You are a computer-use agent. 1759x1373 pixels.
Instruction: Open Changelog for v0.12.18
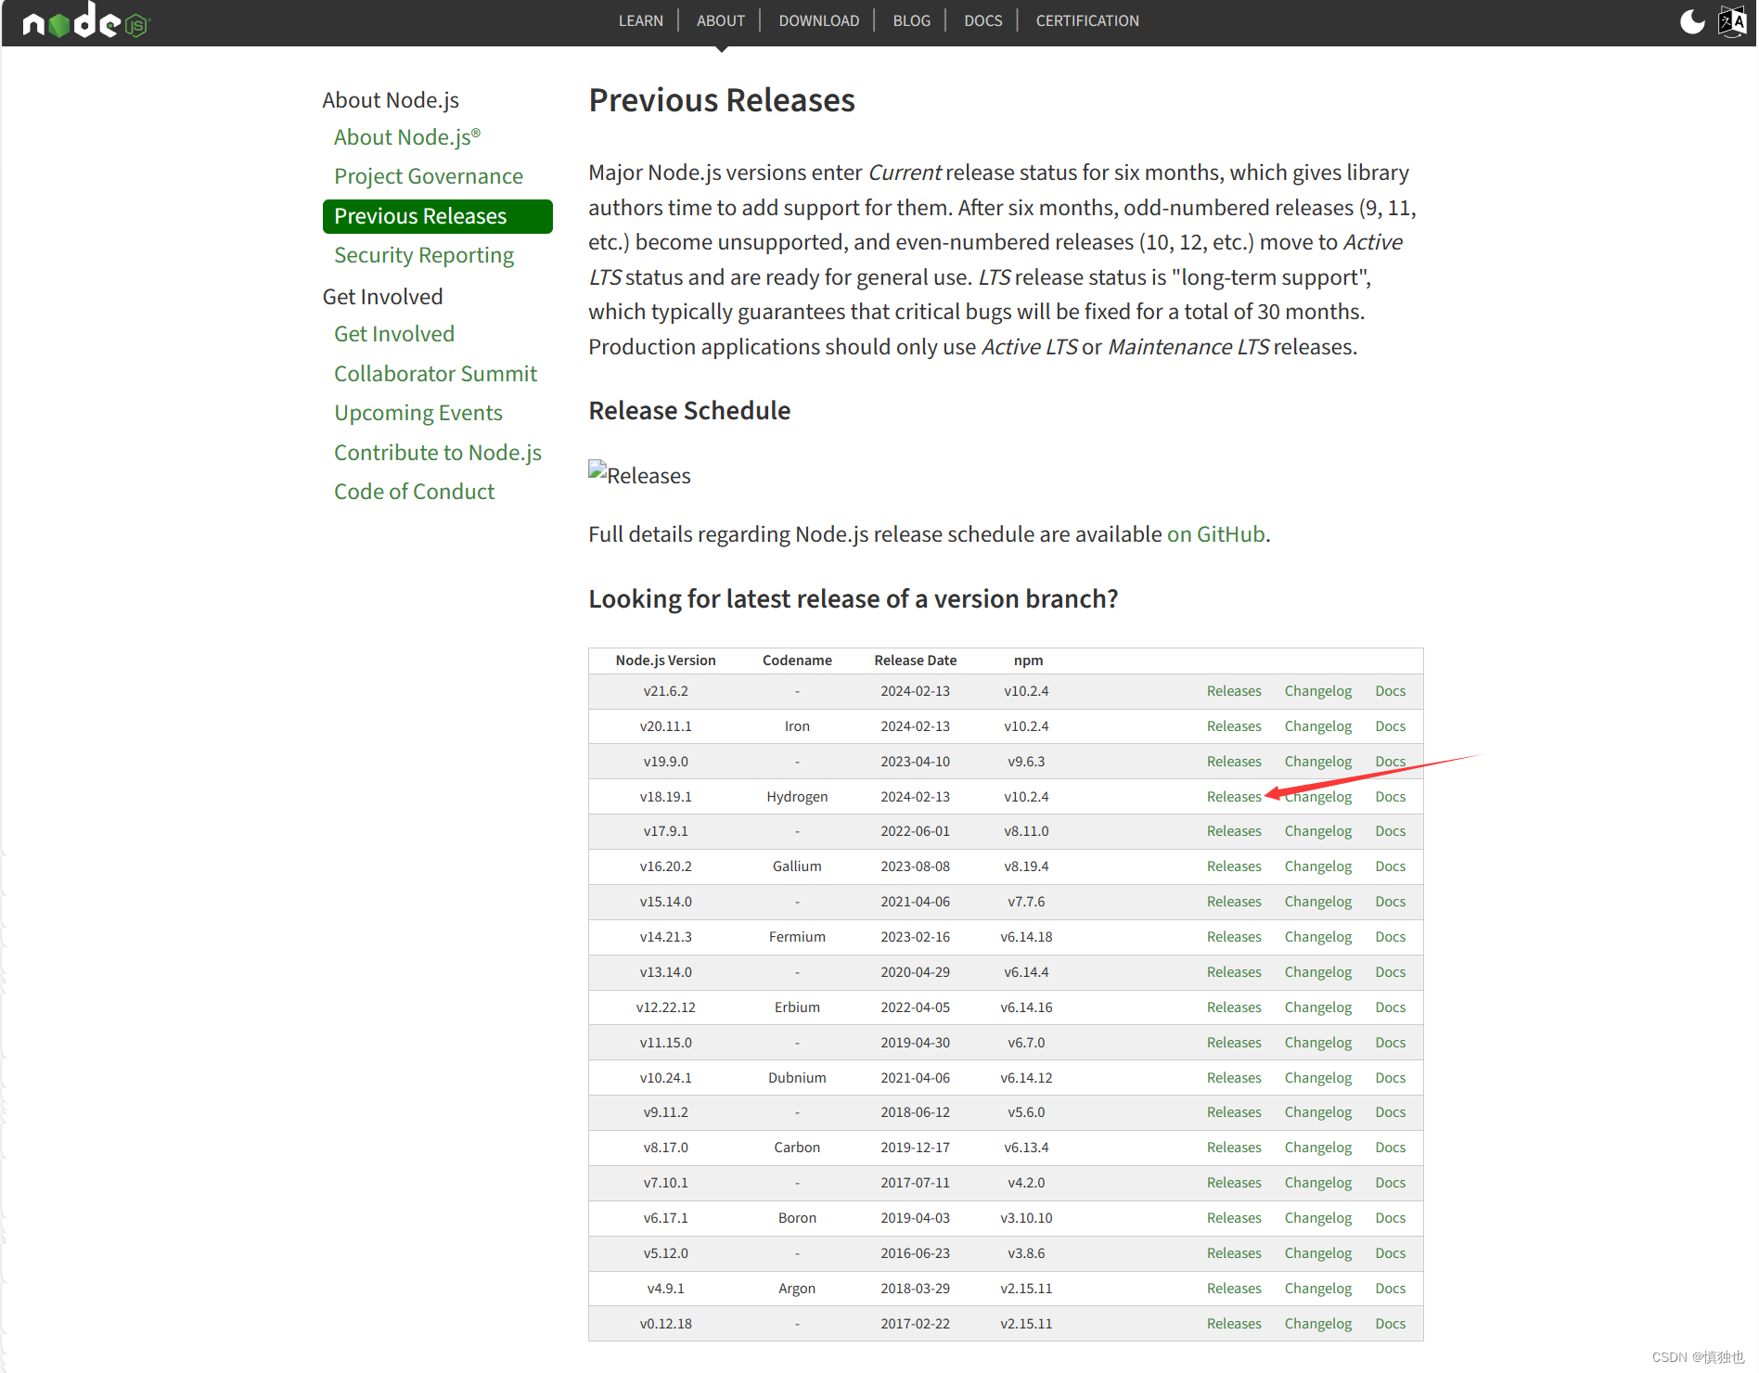tap(1317, 1324)
